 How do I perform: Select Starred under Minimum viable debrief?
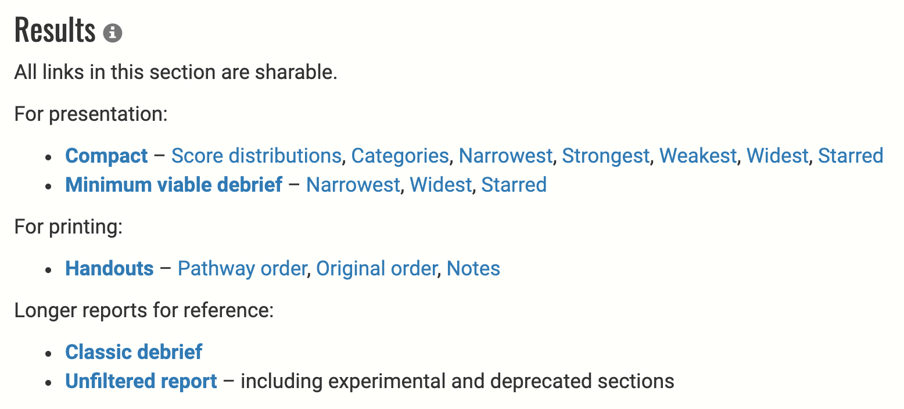pyautogui.click(x=514, y=185)
